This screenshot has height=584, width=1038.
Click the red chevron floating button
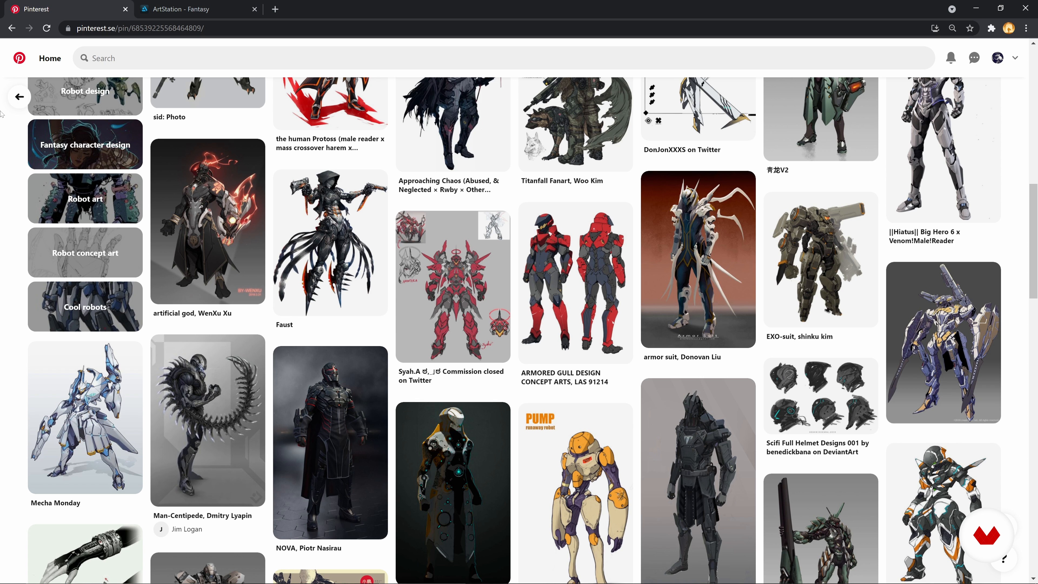click(x=986, y=535)
